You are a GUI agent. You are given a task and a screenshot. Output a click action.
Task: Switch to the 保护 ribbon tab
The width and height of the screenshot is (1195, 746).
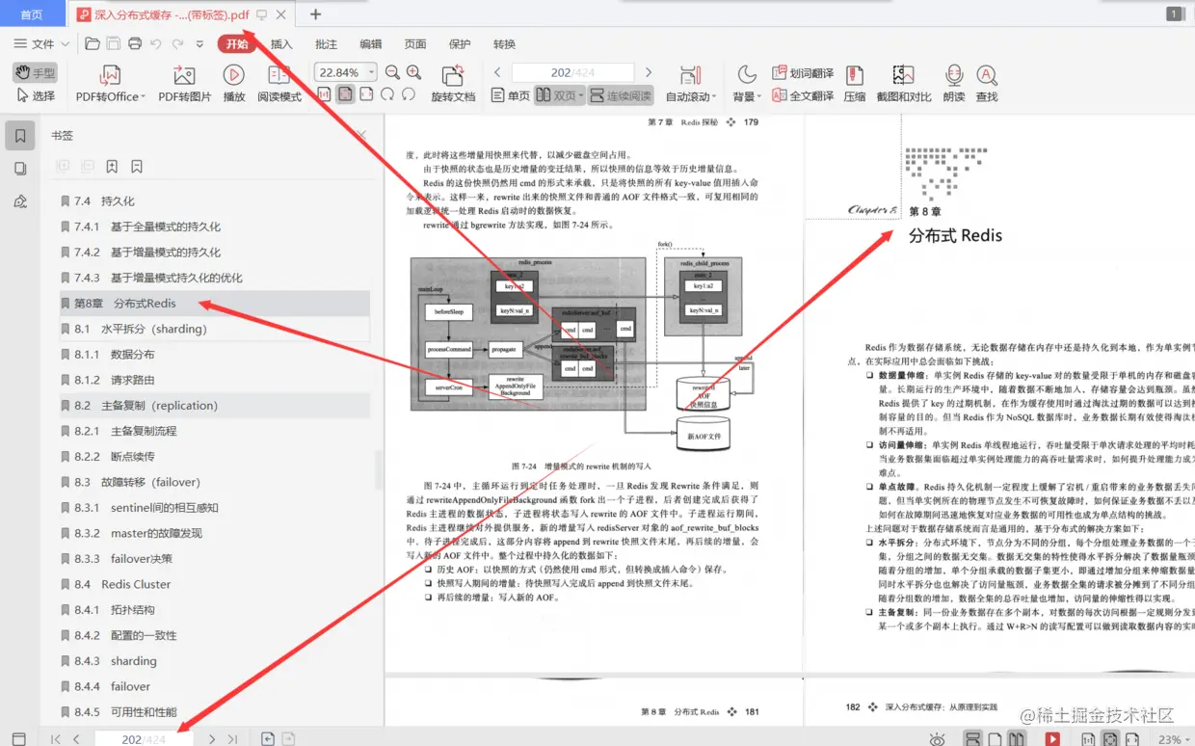(460, 43)
